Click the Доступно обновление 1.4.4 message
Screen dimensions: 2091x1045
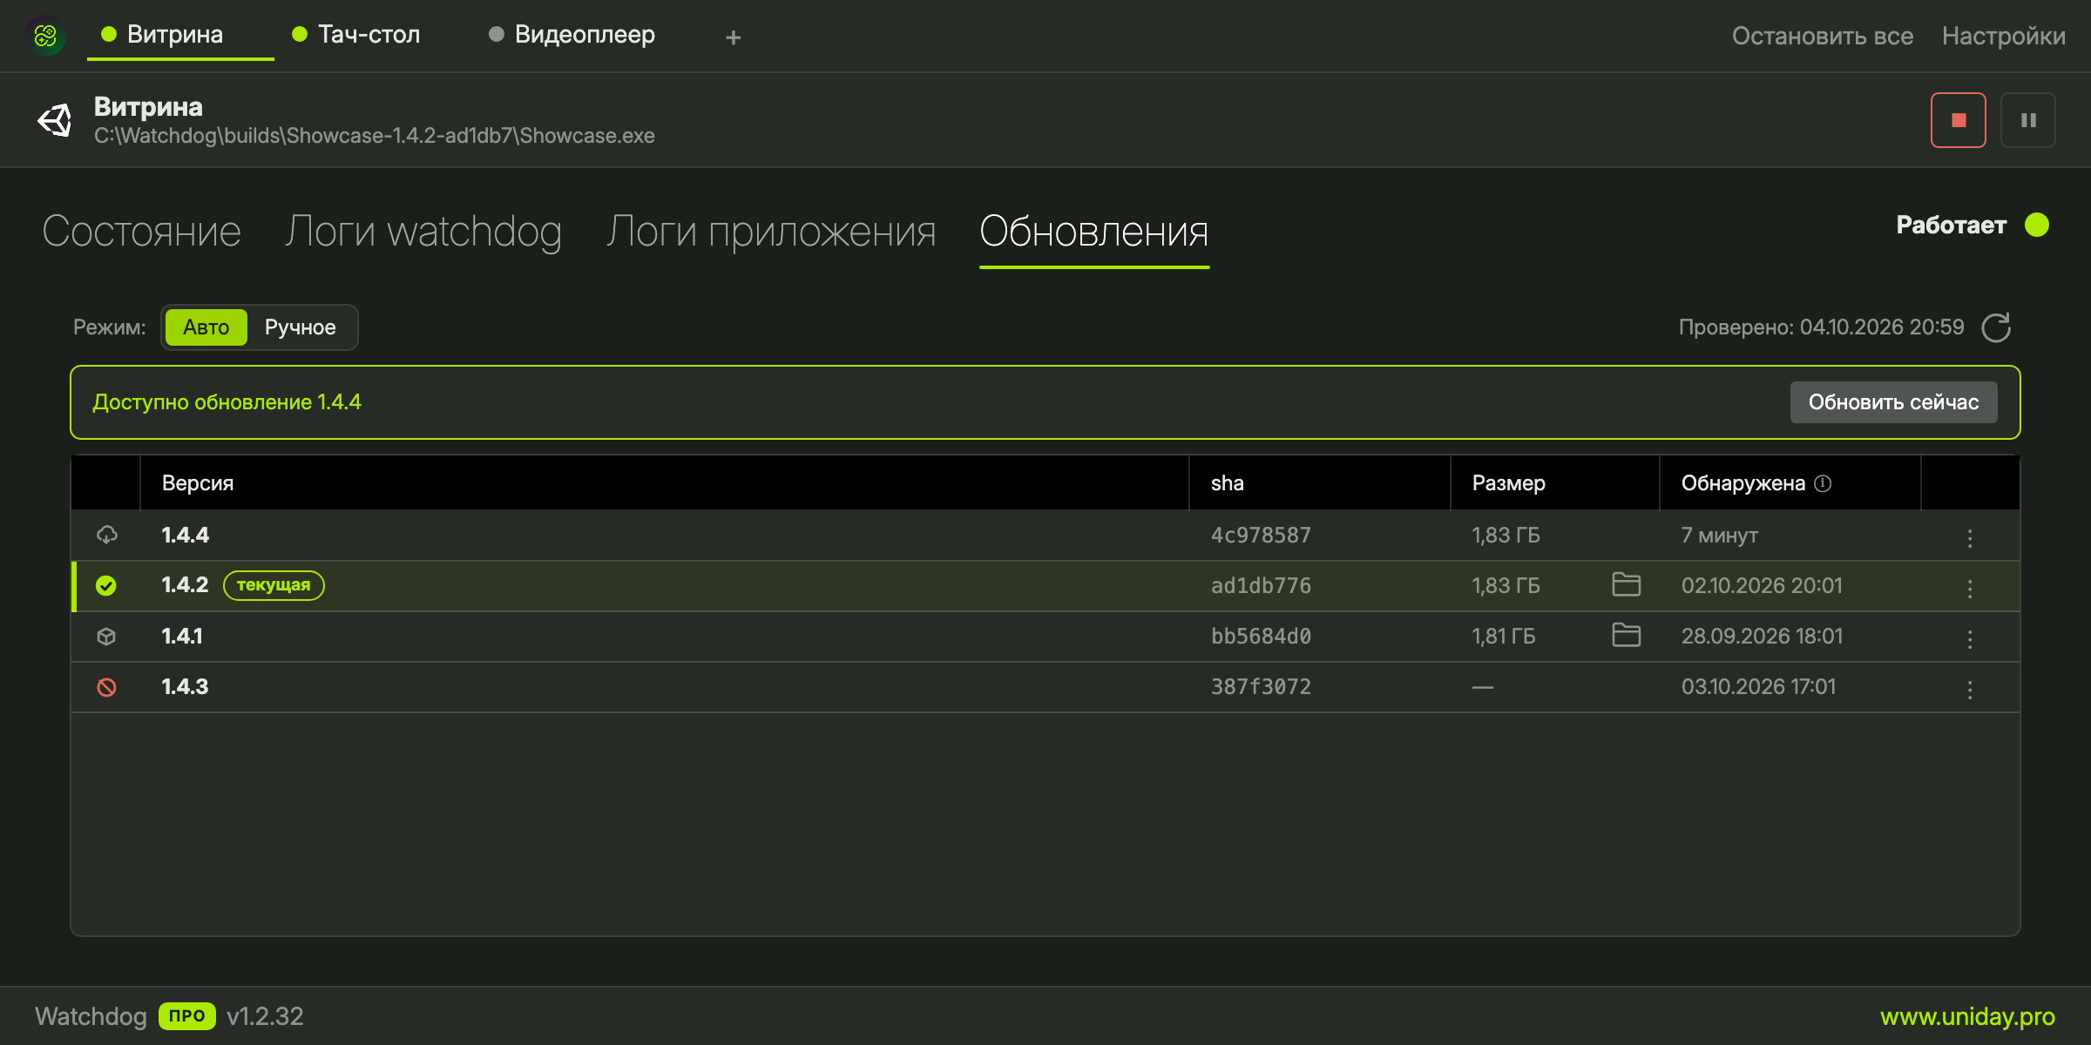pyautogui.click(x=227, y=402)
